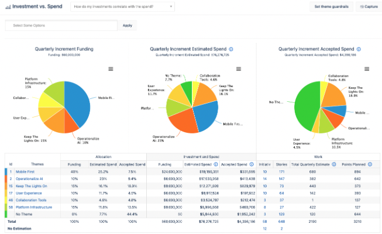This screenshot has width=382, height=234.
Task: Open the Funding chart hamburger menu
Action: point(111,69)
